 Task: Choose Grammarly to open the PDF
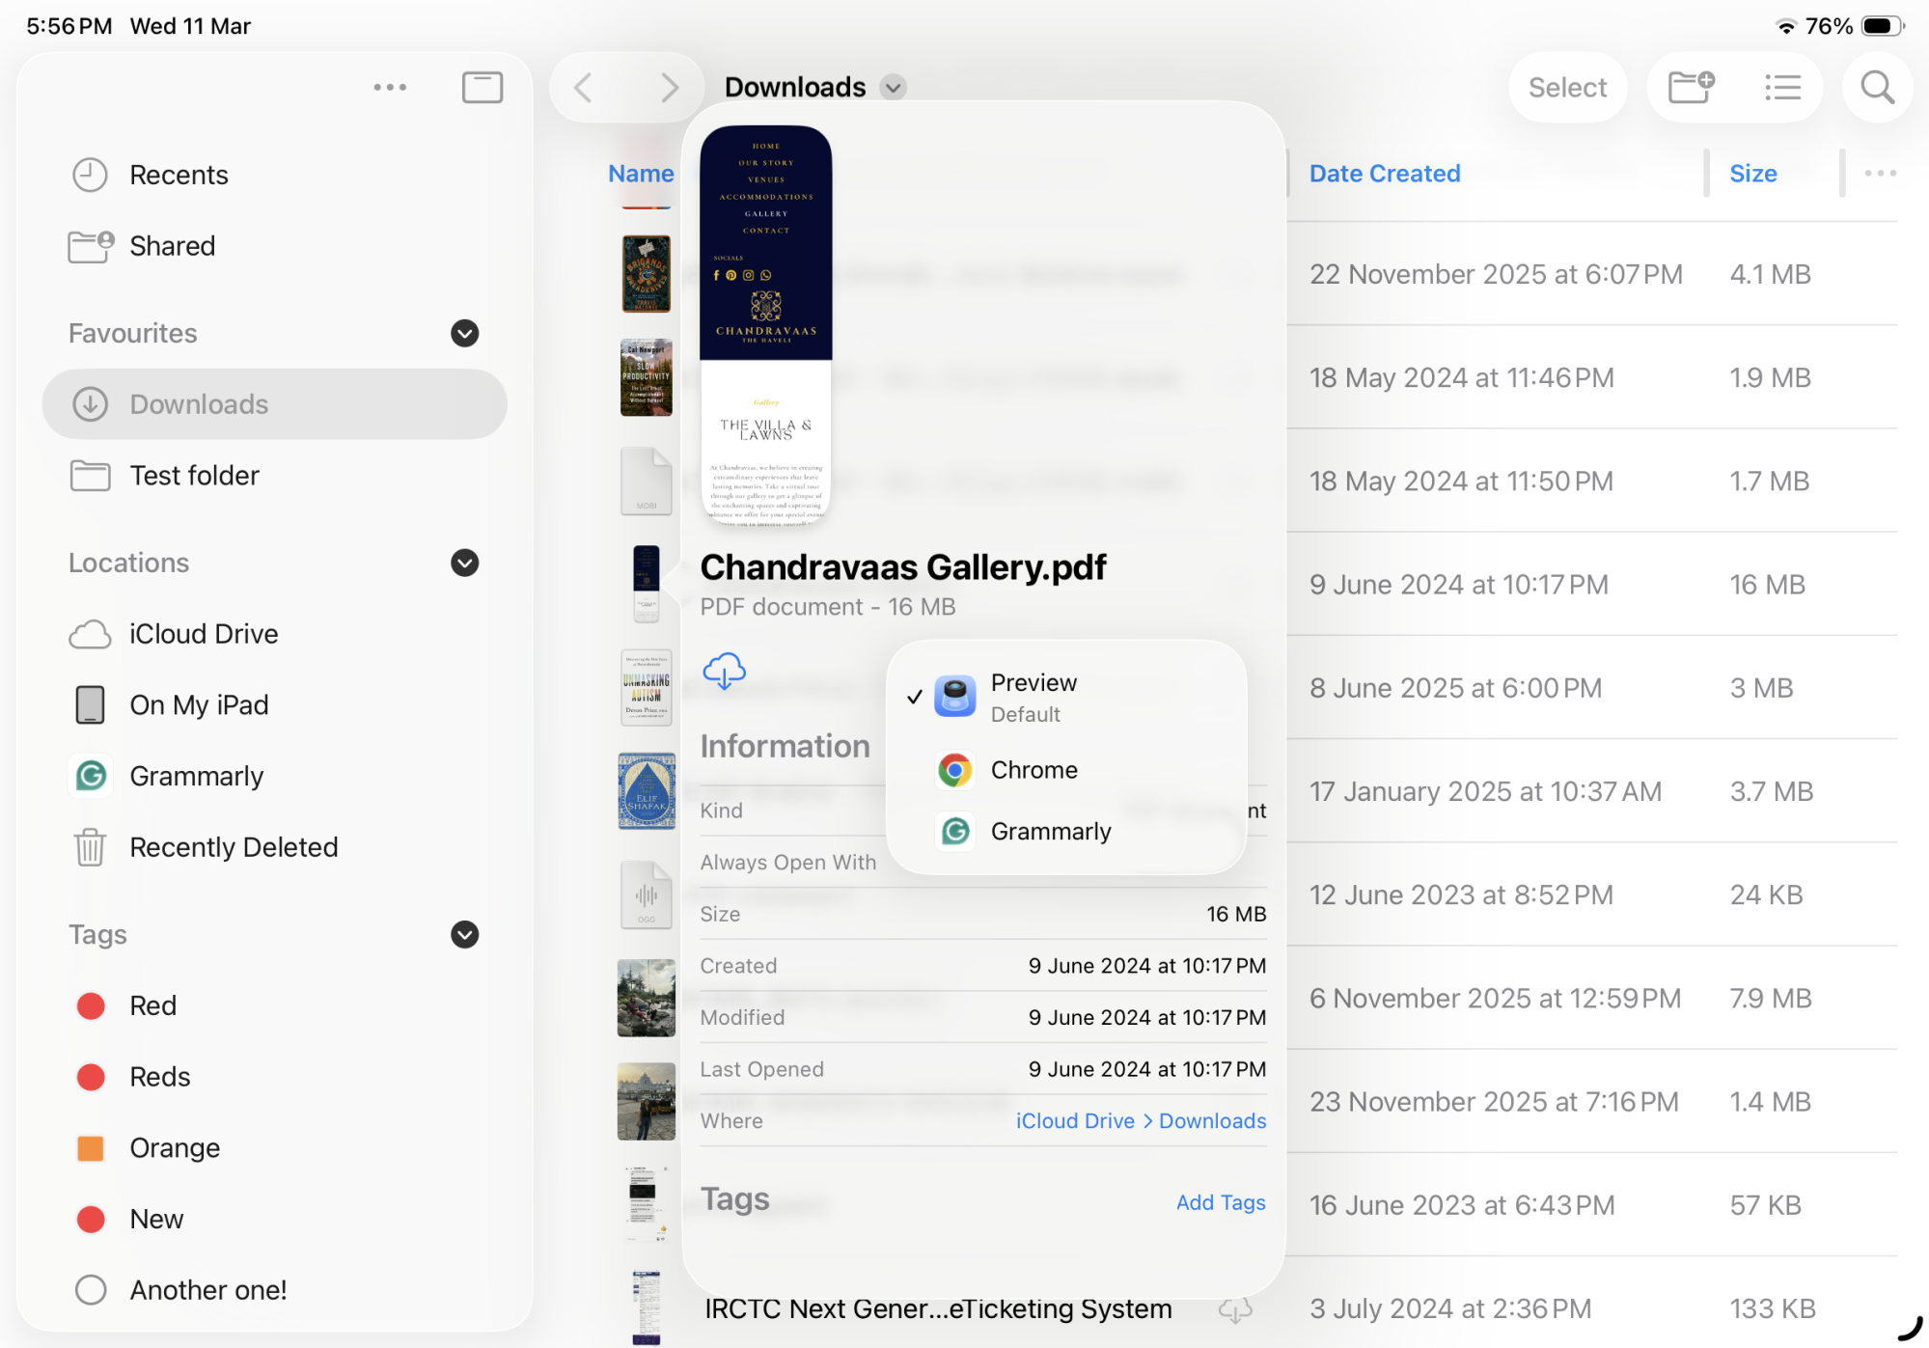pyautogui.click(x=1051, y=831)
